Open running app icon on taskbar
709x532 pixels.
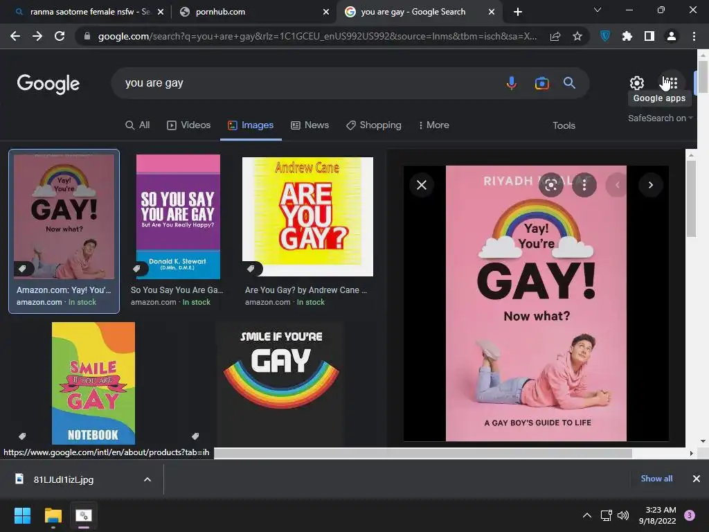pos(84,515)
